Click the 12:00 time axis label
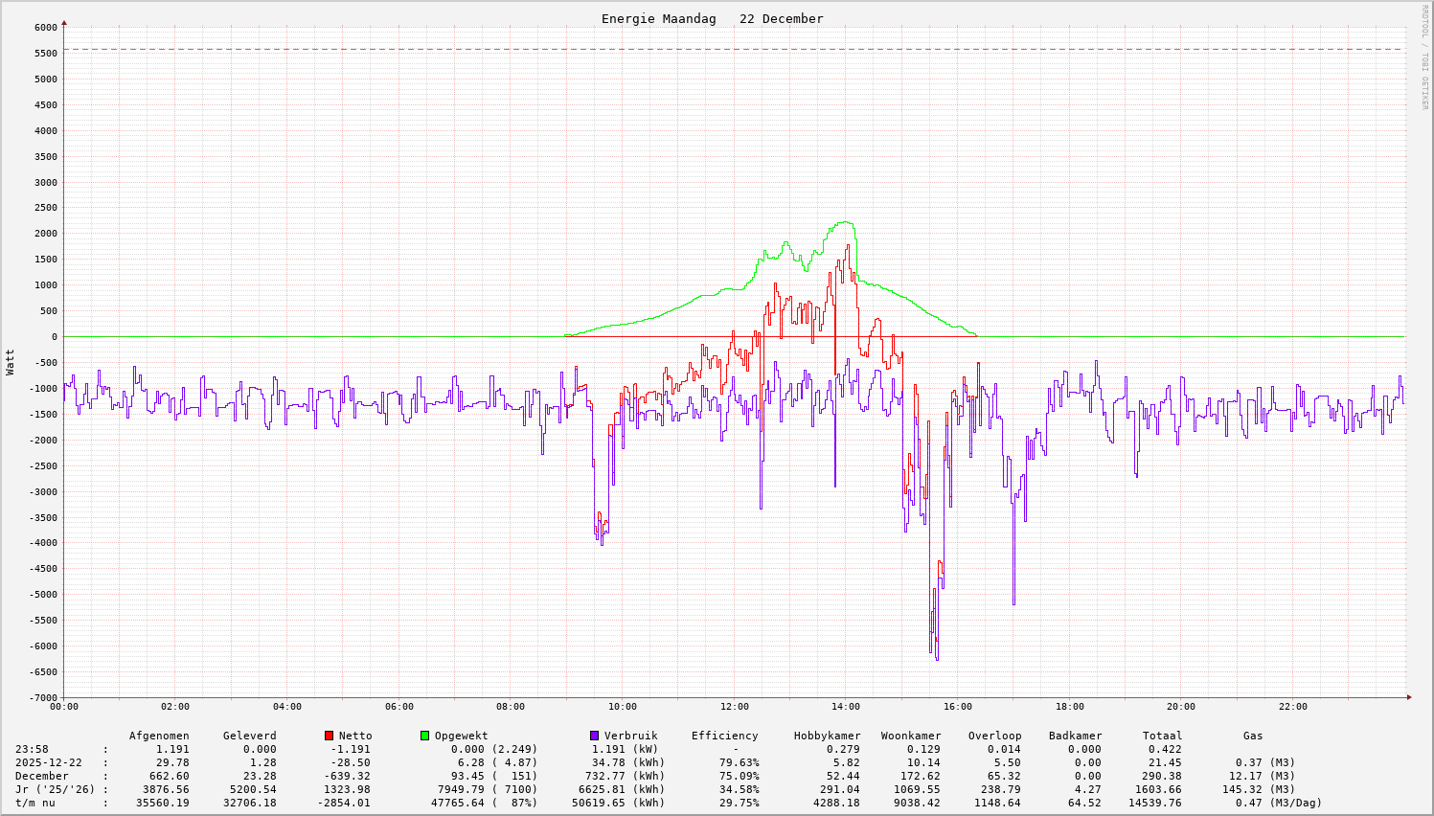This screenshot has height=816, width=1434. pyautogui.click(x=734, y=707)
